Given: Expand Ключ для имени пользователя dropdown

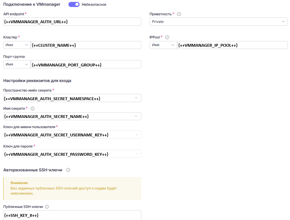Looking at the screenshot, I should 72,135.
